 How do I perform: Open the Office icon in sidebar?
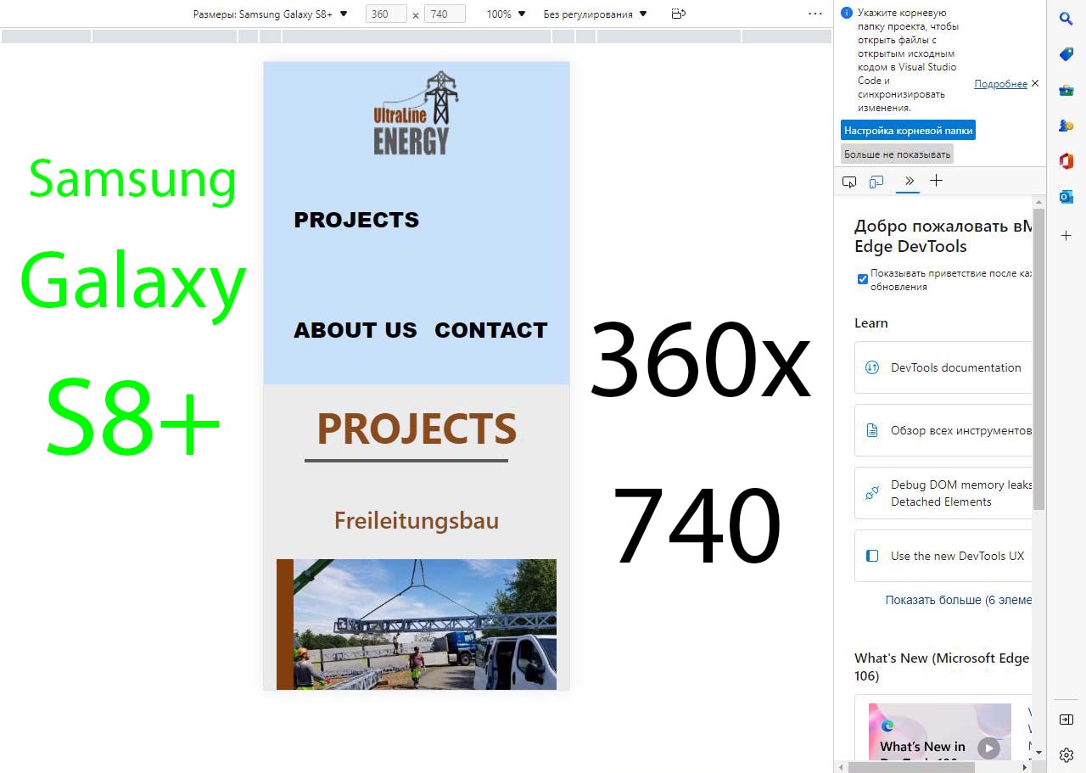click(1066, 161)
